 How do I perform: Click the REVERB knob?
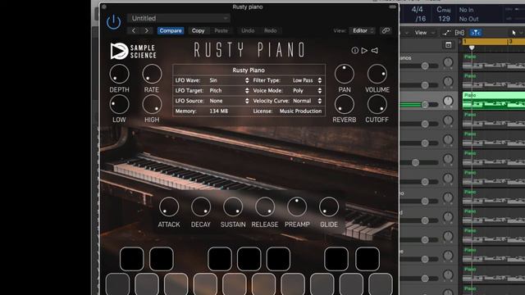345,104
